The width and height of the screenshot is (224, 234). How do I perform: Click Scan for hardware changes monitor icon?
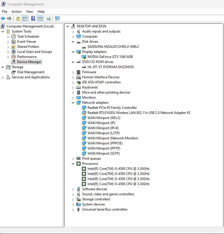[x=57, y=19]
